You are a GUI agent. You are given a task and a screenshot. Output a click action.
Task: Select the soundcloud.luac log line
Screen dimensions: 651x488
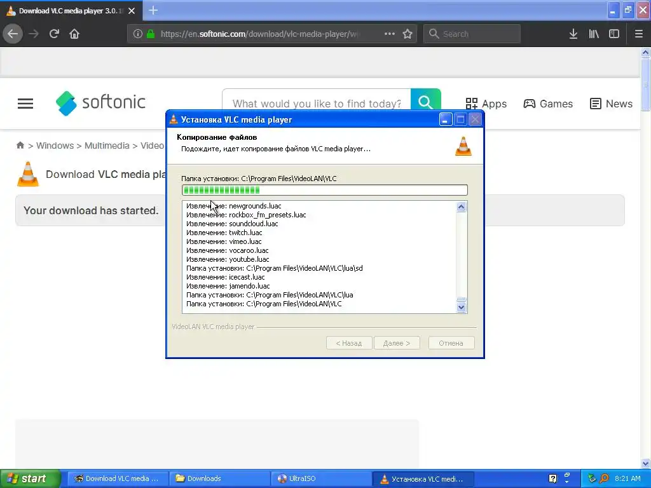(x=232, y=224)
